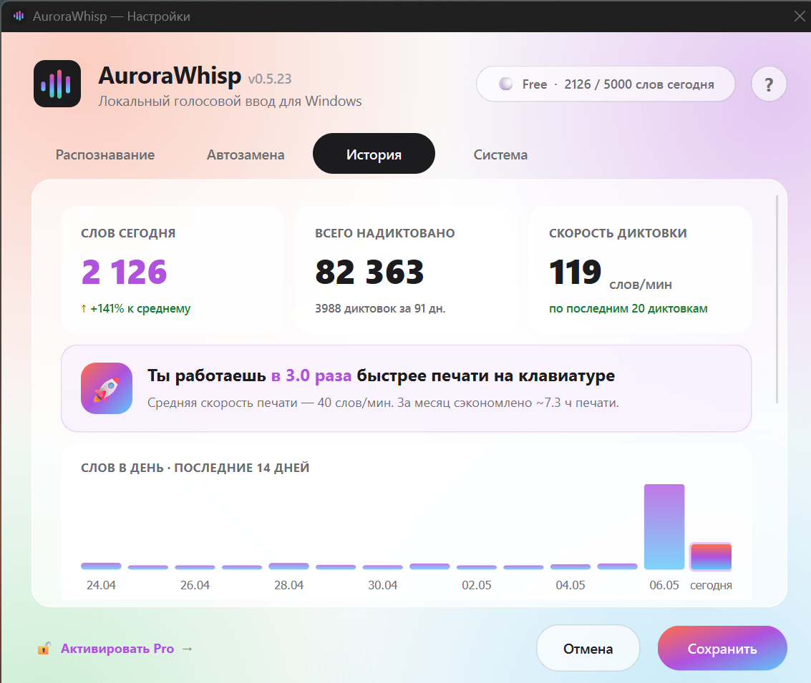Click the 04.05 bar in the chart
Viewport: 811px width, 683px height.
pos(570,566)
